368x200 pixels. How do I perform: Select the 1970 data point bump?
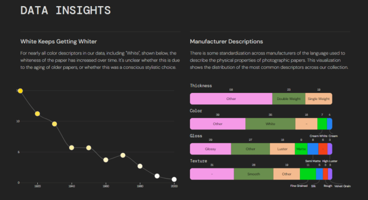(123, 155)
